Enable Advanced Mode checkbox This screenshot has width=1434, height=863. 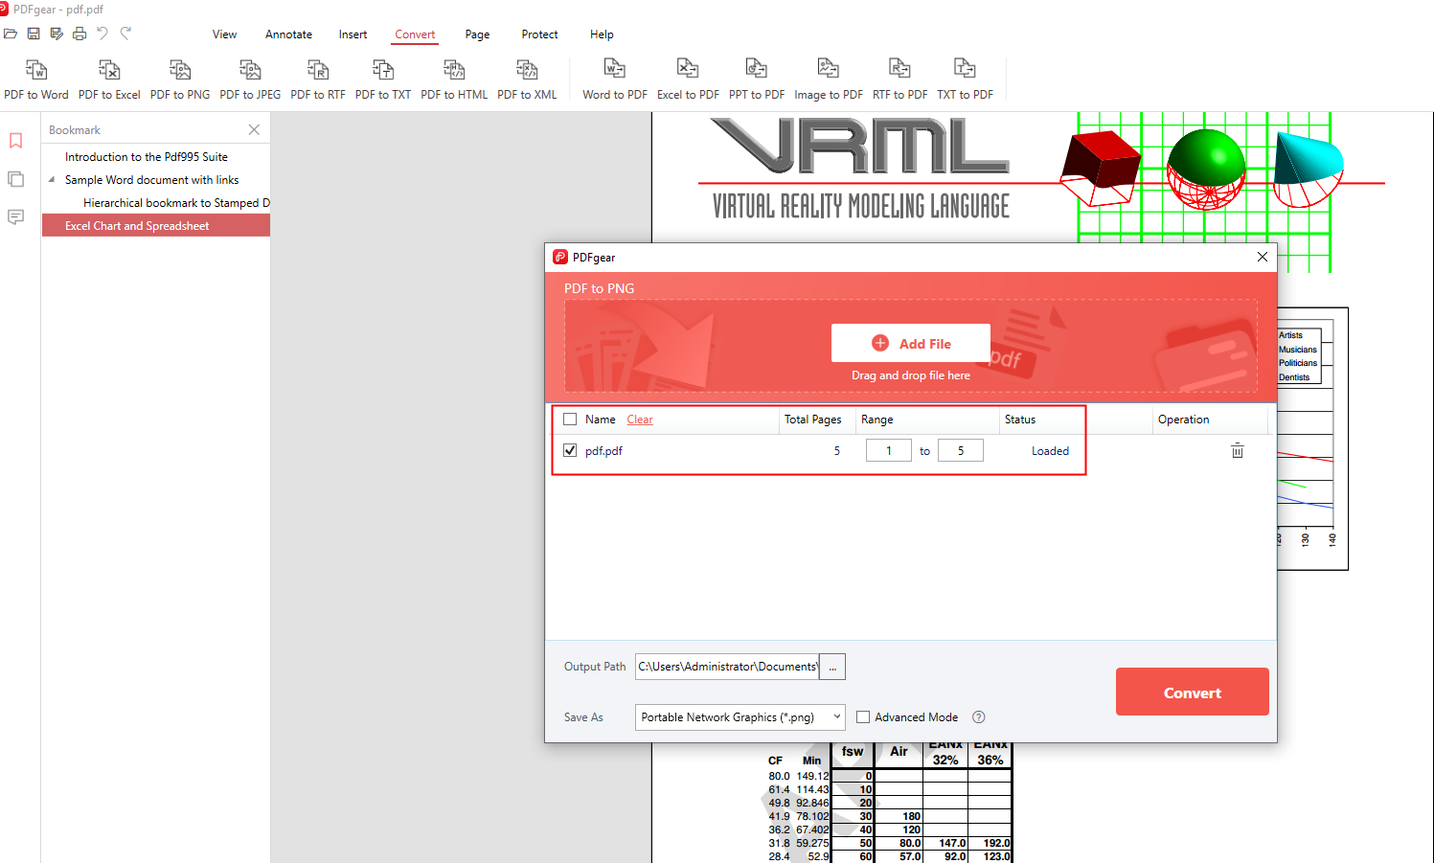(x=863, y=716)
